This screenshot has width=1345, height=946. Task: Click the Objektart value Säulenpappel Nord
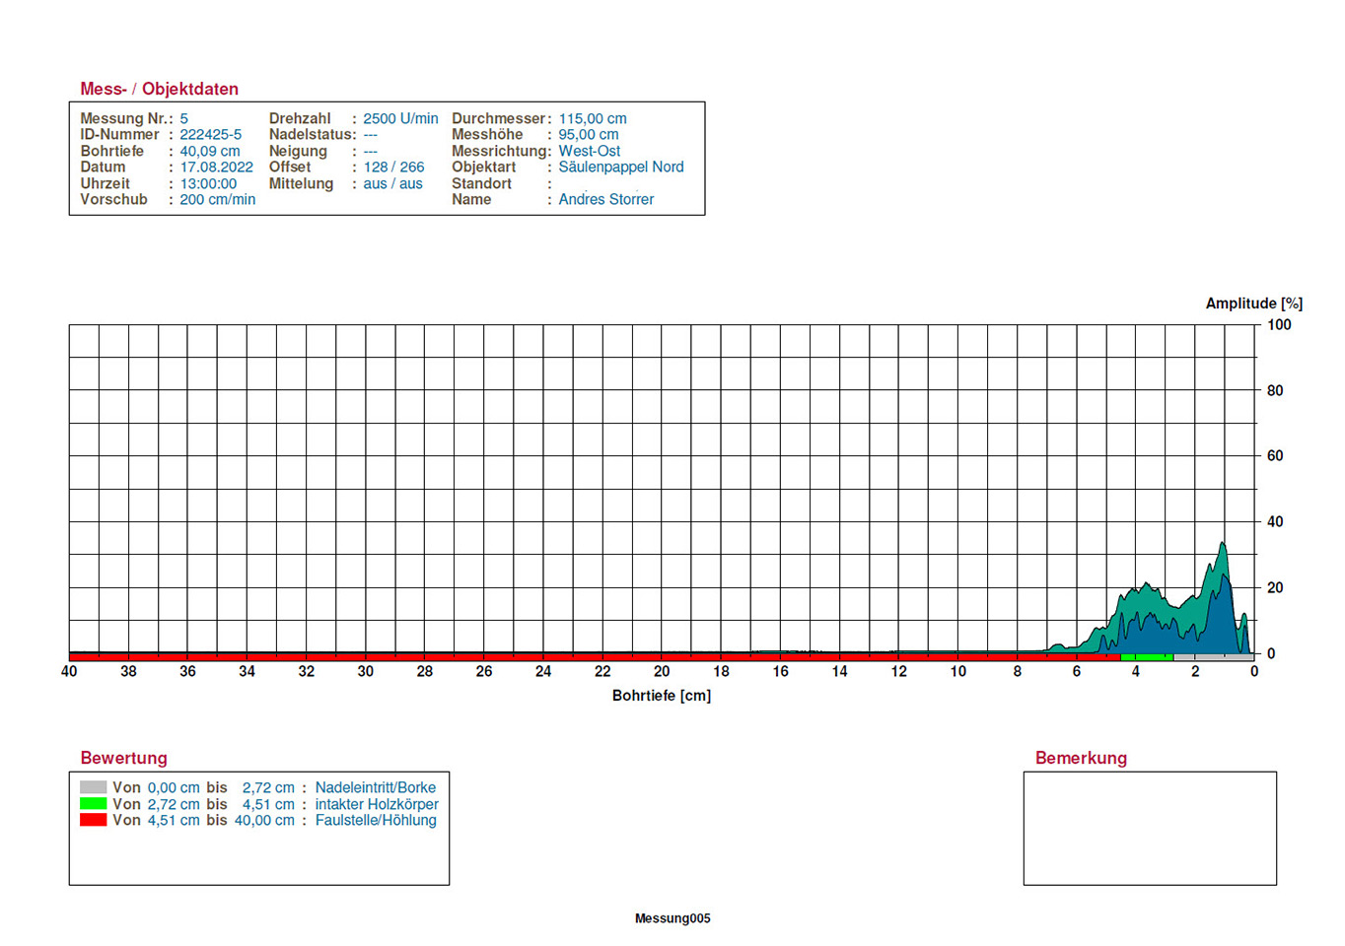tap(620, 167)
